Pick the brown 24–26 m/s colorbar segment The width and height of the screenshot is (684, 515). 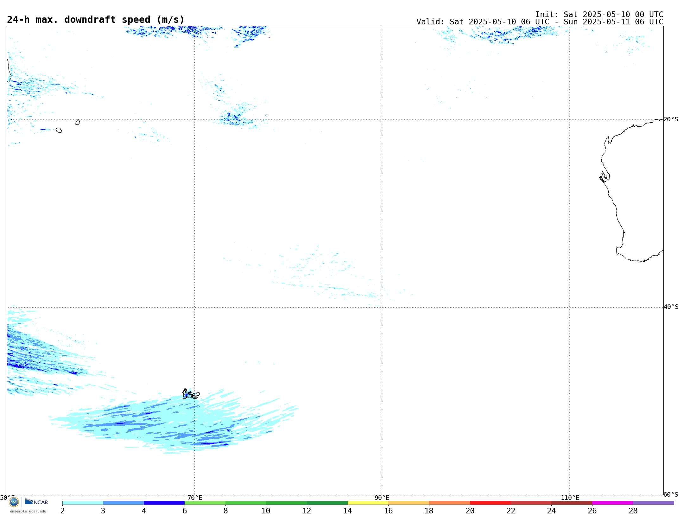coord(572,503)
